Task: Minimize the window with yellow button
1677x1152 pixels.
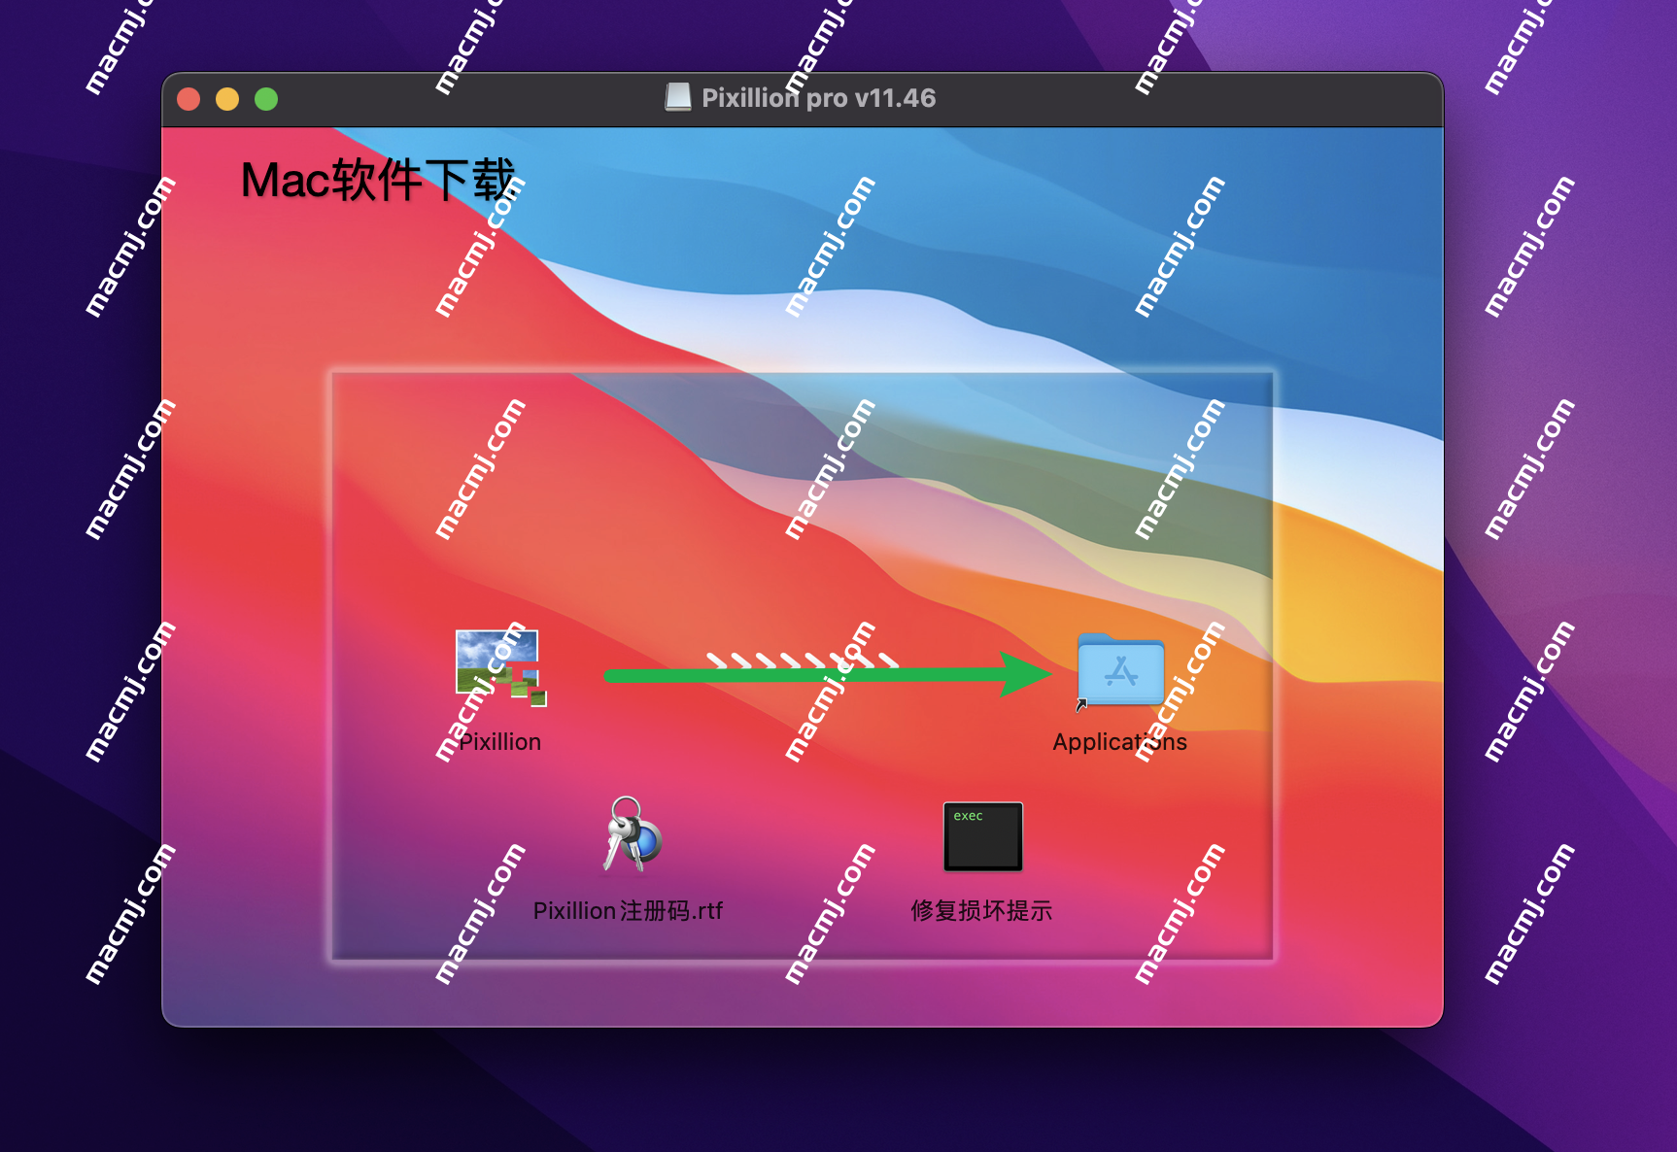Action: click(227, 99)
